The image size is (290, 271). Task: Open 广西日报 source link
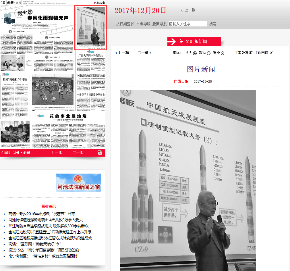(x=181, y=81)
